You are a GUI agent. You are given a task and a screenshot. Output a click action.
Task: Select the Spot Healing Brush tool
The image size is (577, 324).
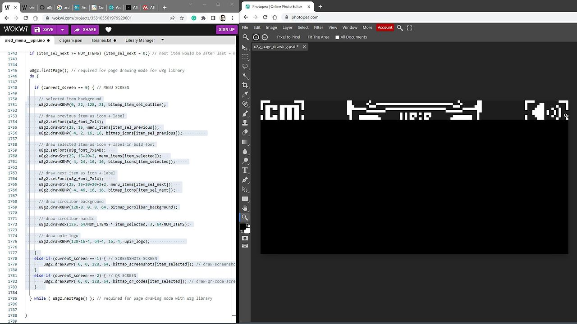245,104
